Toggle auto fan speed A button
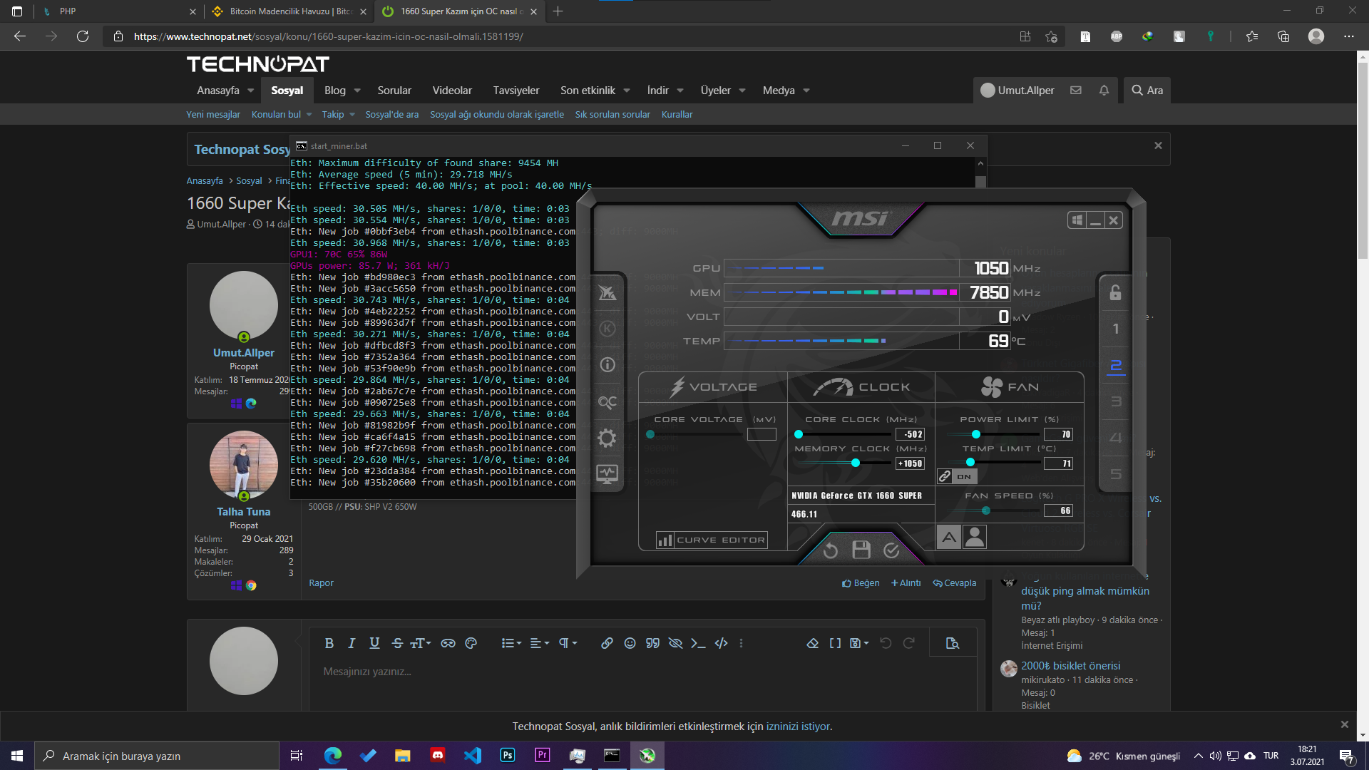 tap(949, 537)
